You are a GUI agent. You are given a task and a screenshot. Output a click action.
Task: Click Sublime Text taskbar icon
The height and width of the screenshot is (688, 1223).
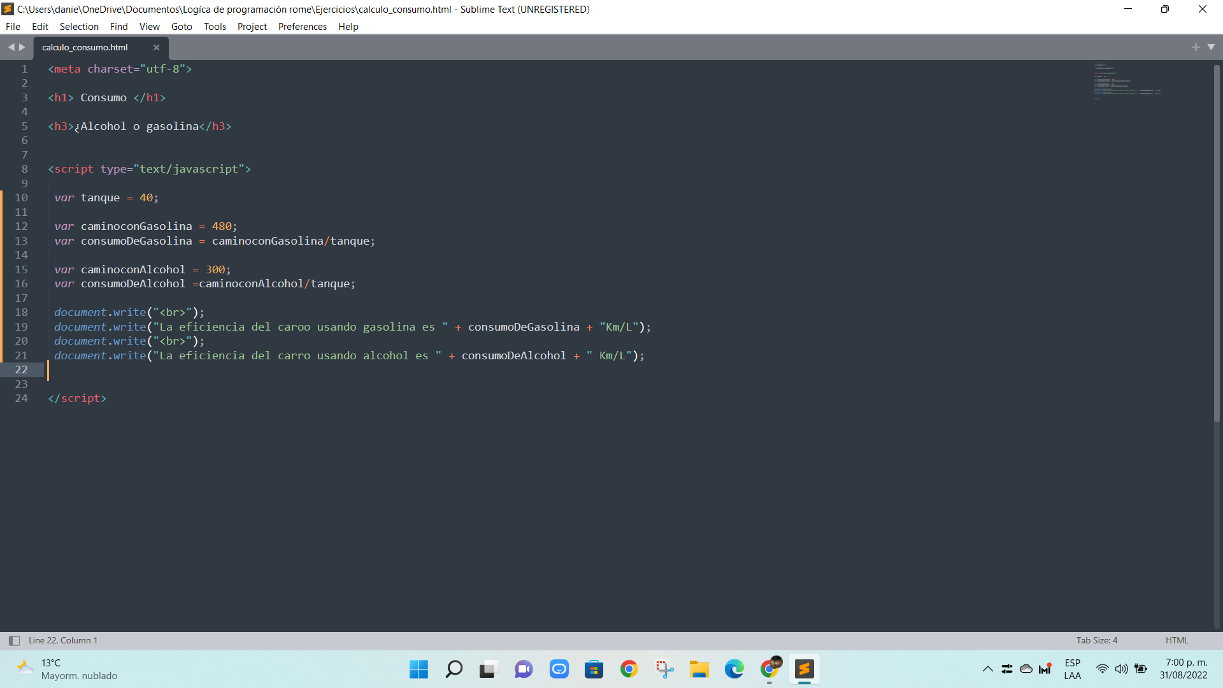tap(805, 670)
